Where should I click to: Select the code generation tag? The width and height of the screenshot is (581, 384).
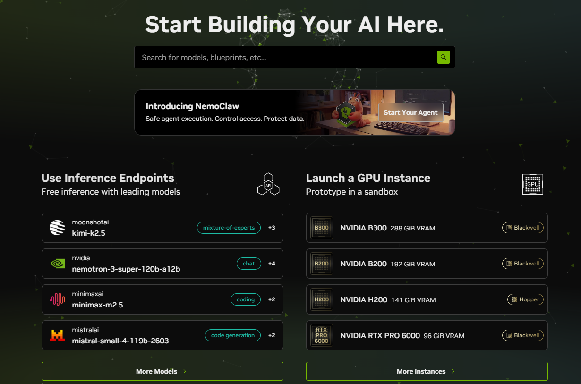coord(232,335)
